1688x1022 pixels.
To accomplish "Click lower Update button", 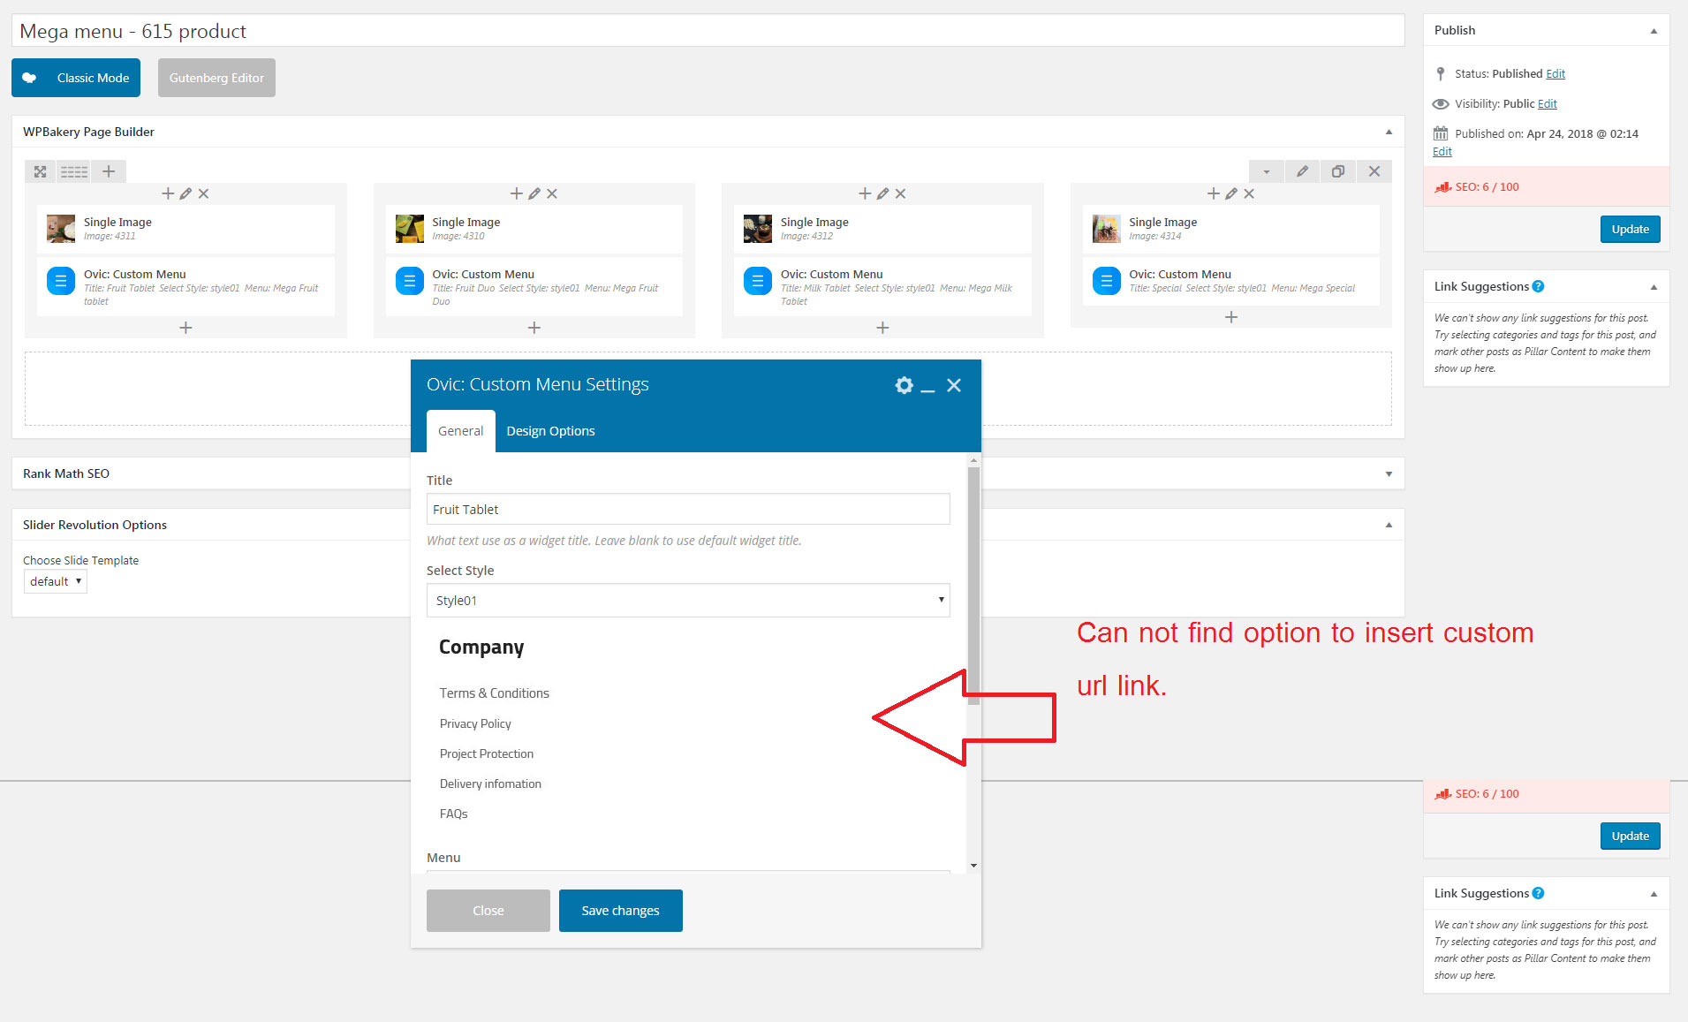I will click(x=1630, y=836).
